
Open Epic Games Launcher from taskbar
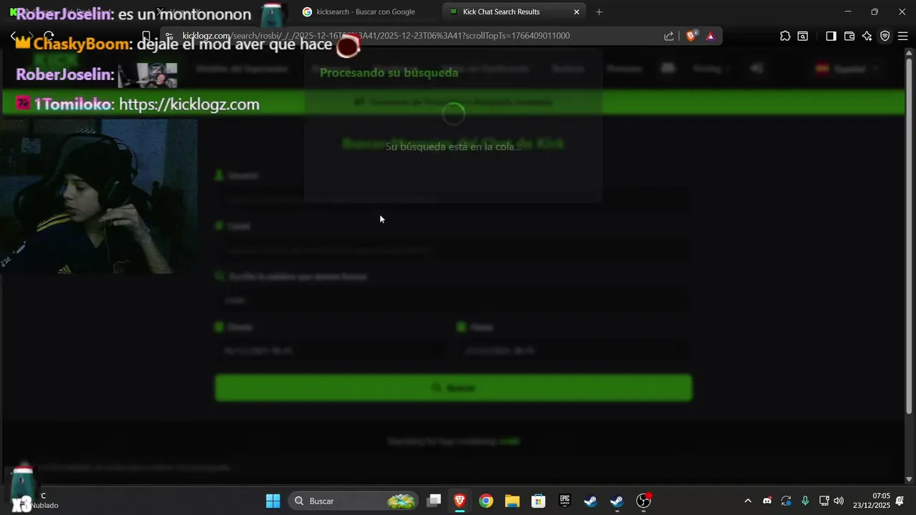[565, 501]
